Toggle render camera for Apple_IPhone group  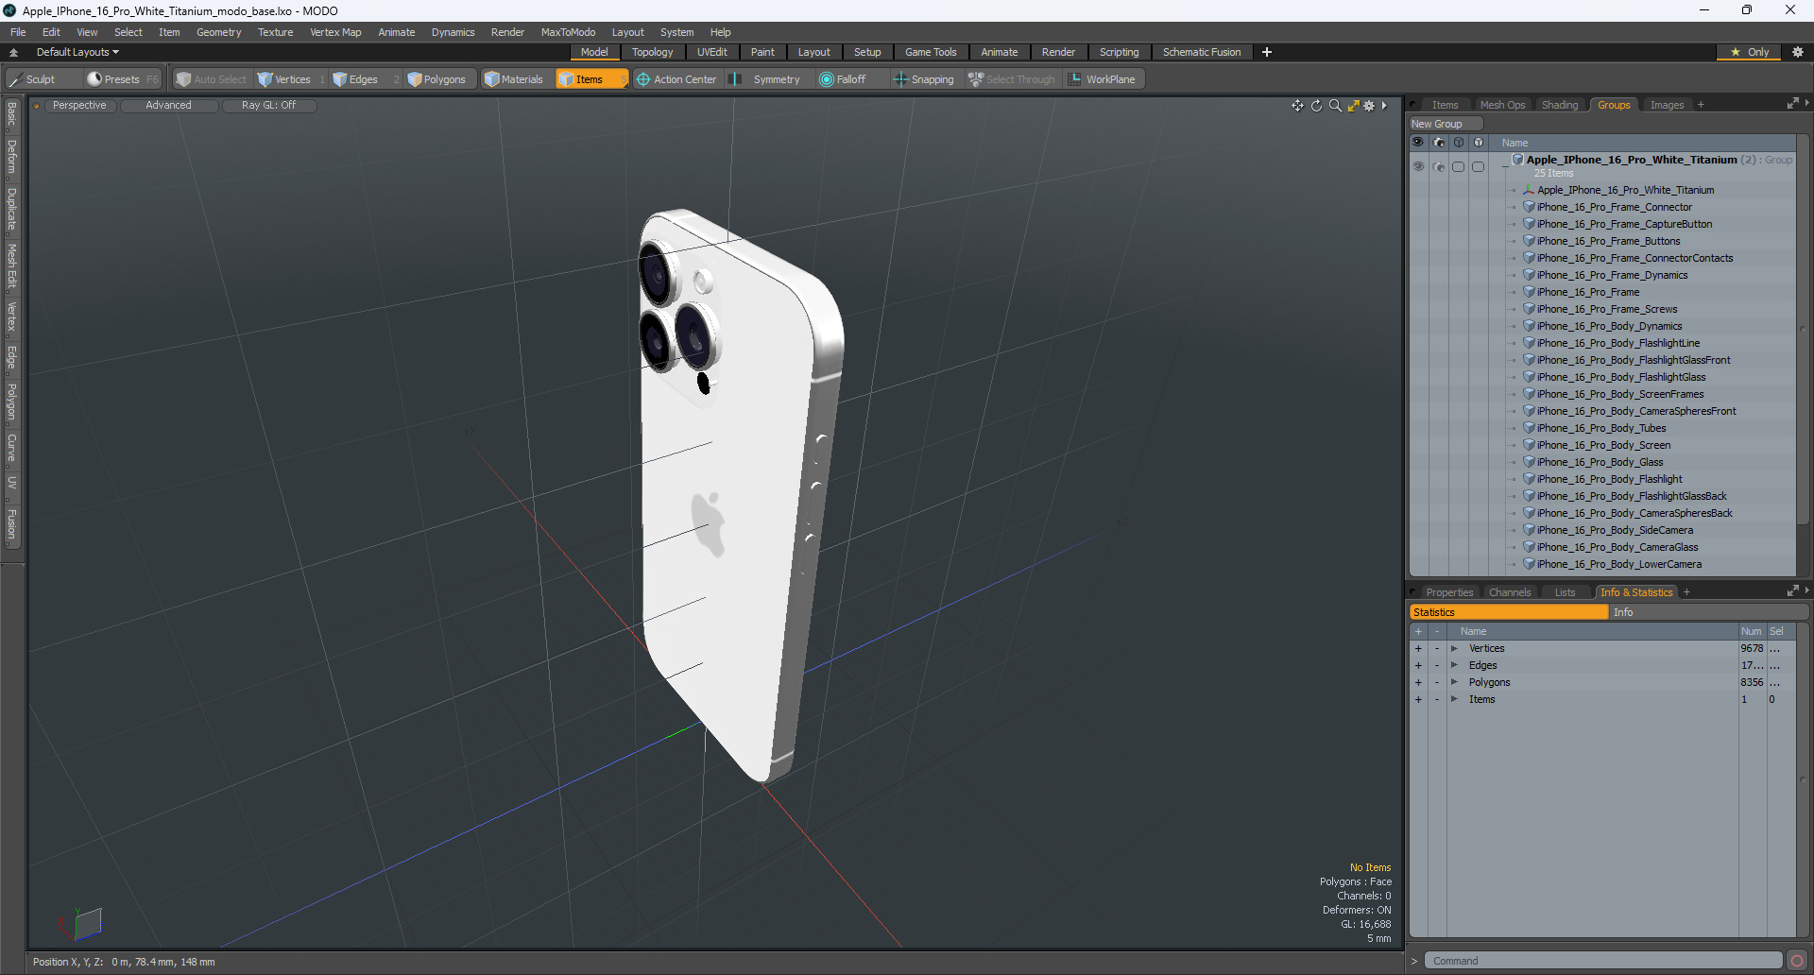tap(1438, 166)
